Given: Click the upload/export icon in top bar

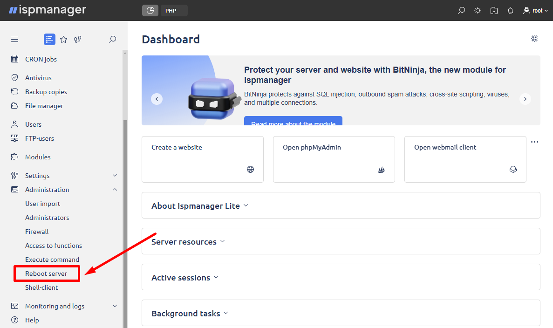Looking at the screenshot, I should 494,11.
